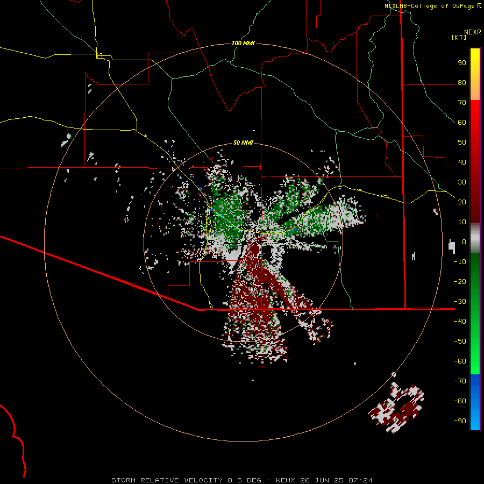Click the -20 value on the velocity scale
Viewport: 484px width, 484px height.
tap(460, 282)
